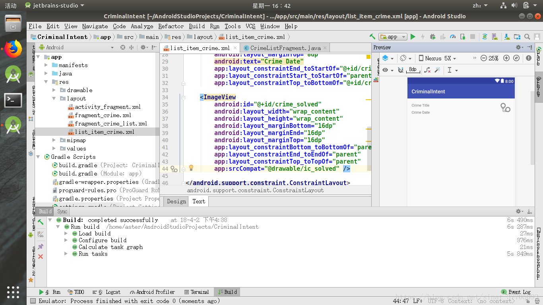Show the applications grid in the dock
Screen dimensions: 543x305
[x=13, y=292]
